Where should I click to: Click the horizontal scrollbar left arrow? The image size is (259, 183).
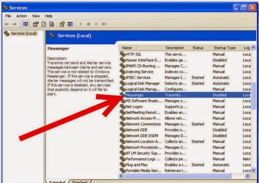tap(121, 176)
